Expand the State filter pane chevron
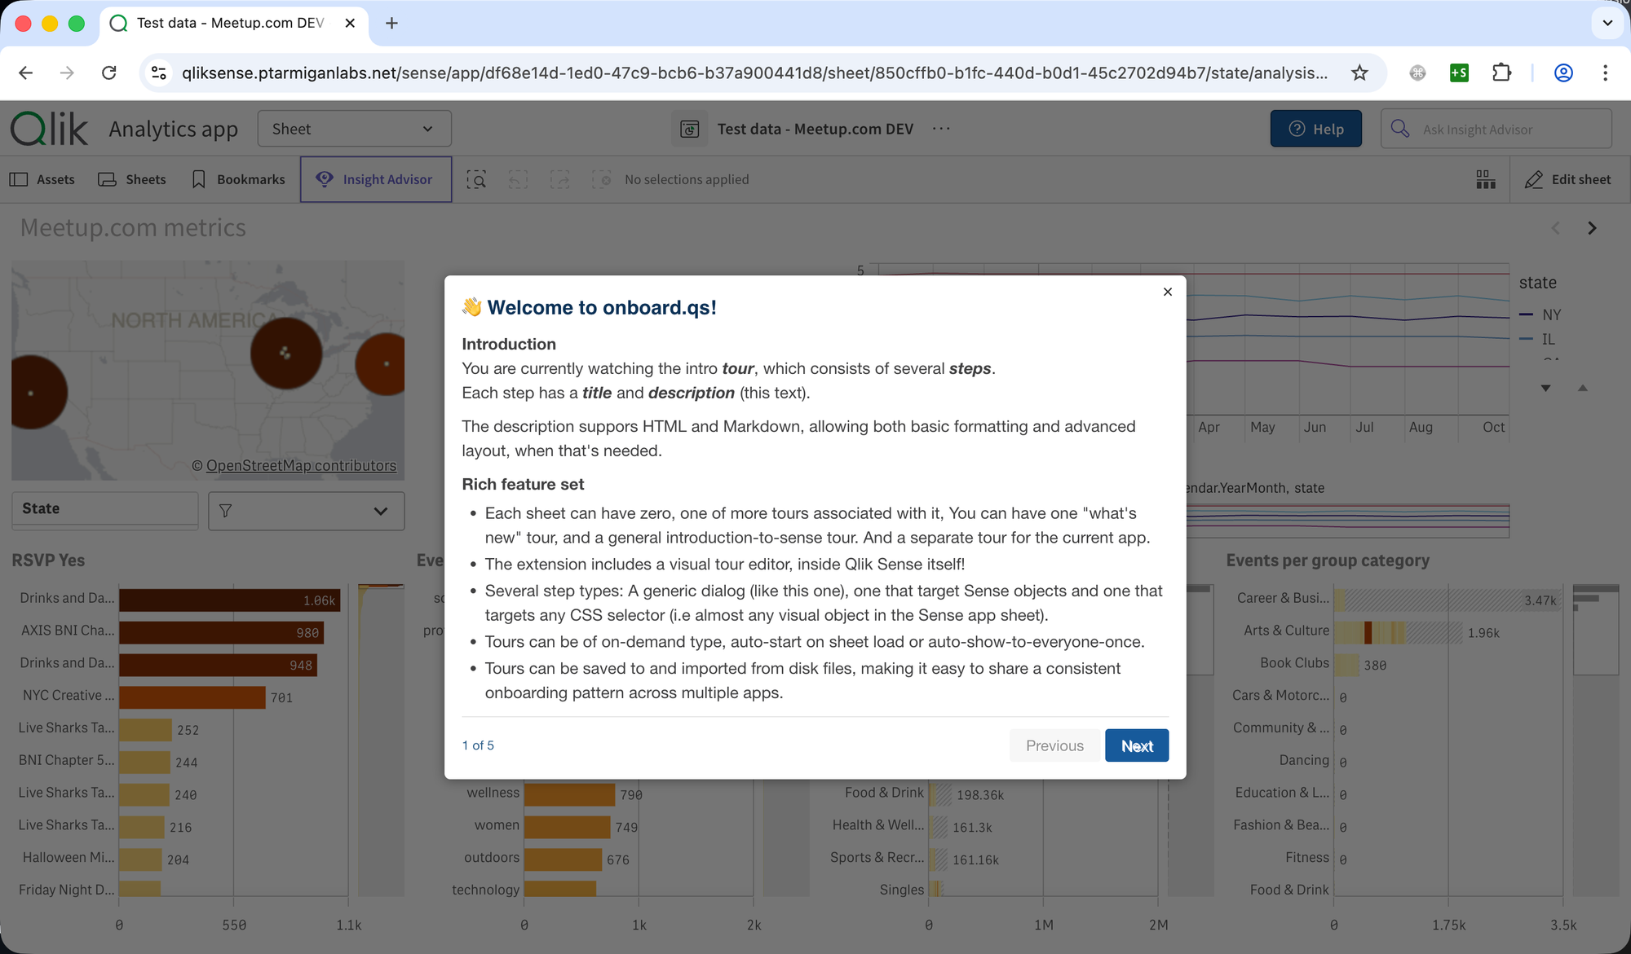This screenshot has width=1631, height=954. pyautogui.click(x=379, y=511)
